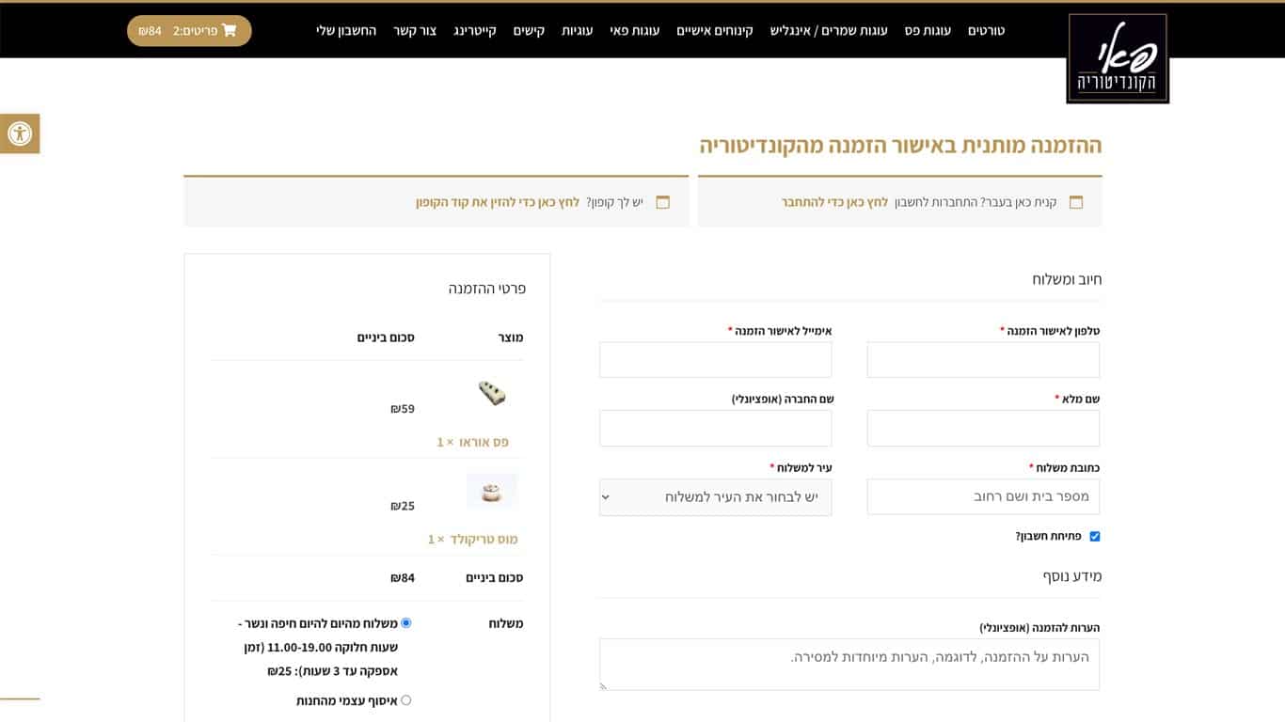Expand login via לחץ כאן כדי להתחבר
This screenshot has width=1285, height=722.
coord(834,202)
